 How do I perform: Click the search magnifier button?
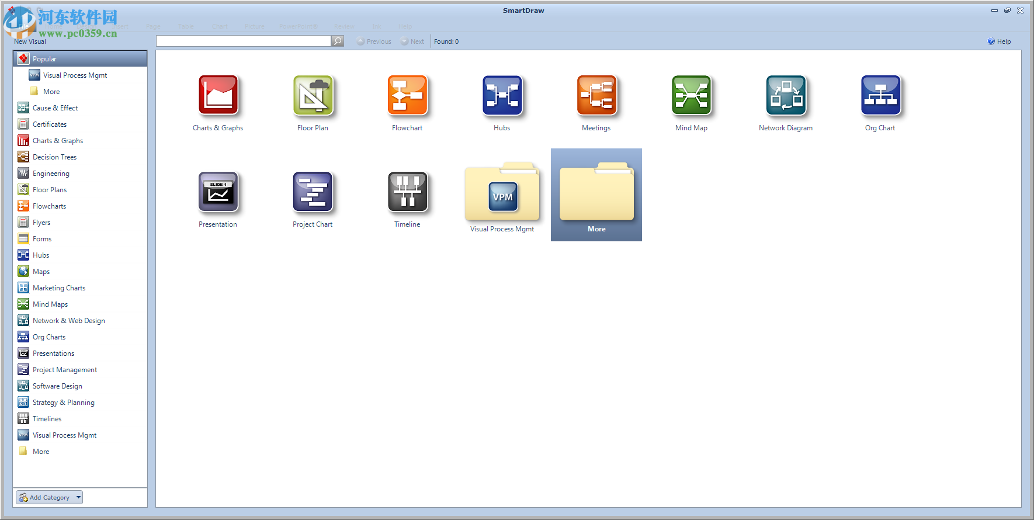pyautogui.click(x=338, y=41)
